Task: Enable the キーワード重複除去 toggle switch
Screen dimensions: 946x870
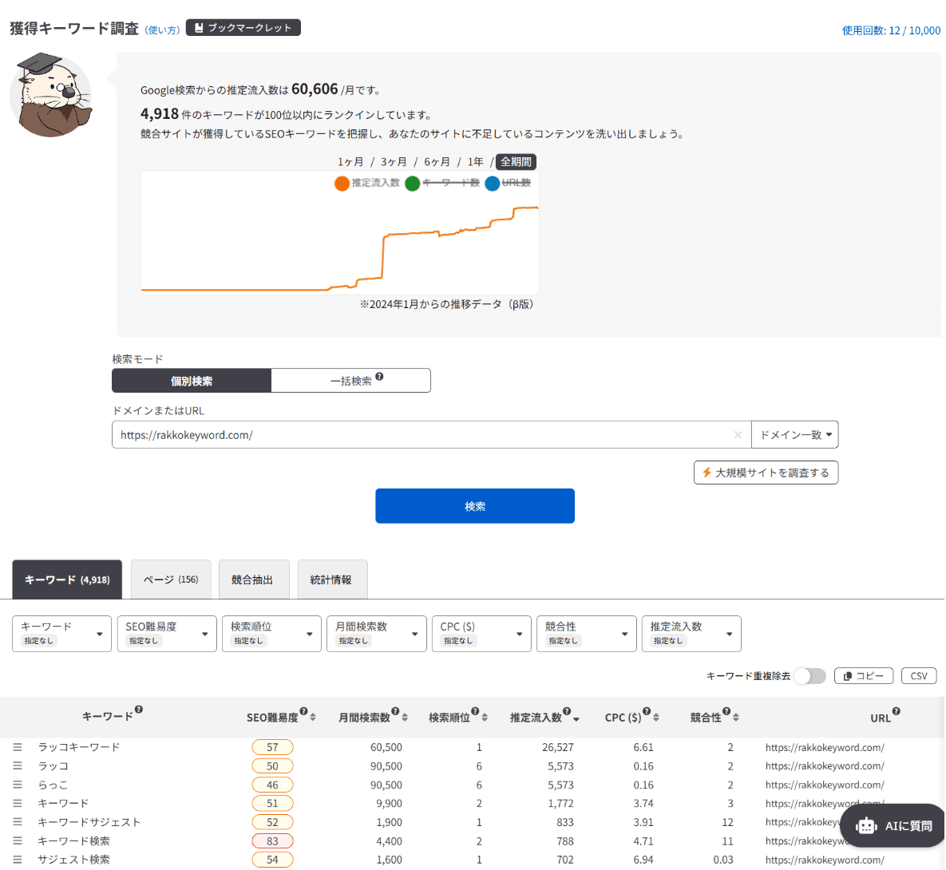Action: pyautogui.click(x=809, y=675)
